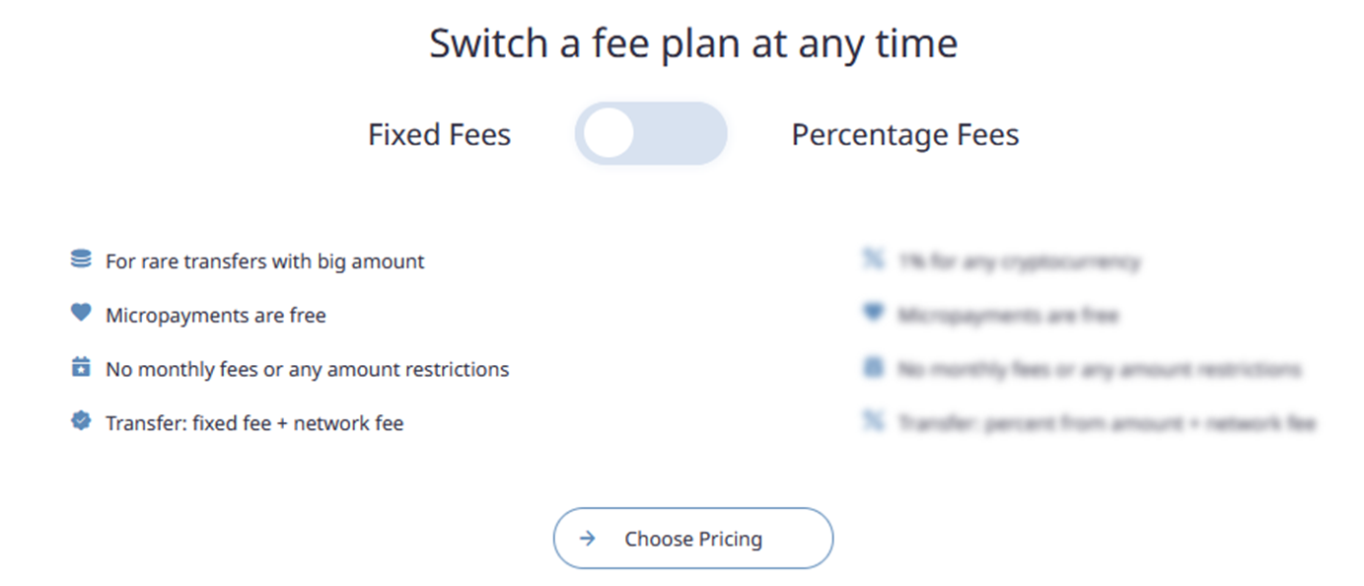This screenshot has width=1364, height=586.
Task: Click the blurred 'No monthly fees' text on the right
Action: 1099,370
